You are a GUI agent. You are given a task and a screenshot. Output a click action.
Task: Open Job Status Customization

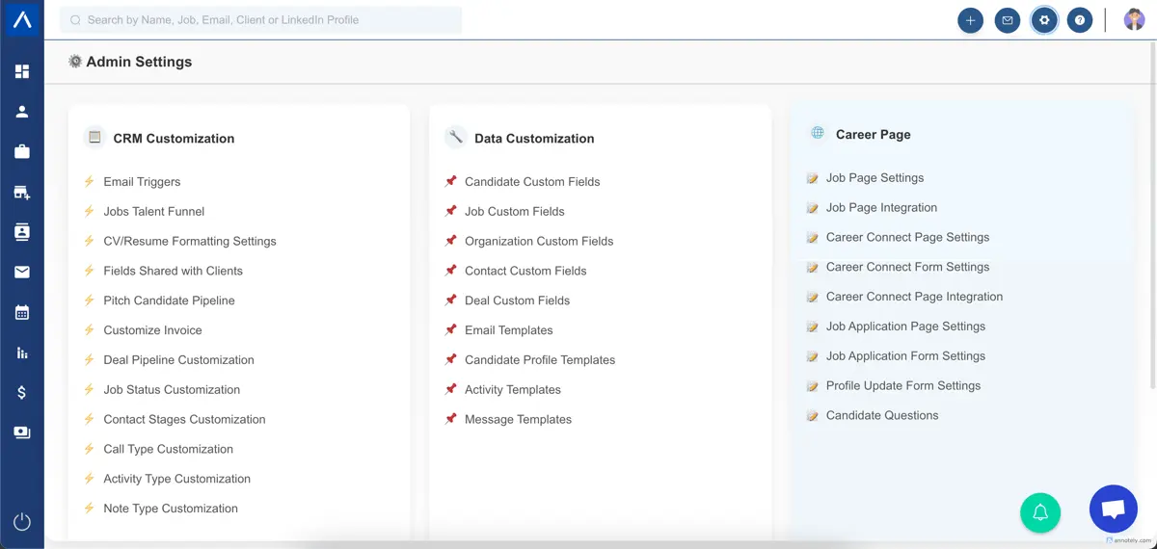pos(172,390)
